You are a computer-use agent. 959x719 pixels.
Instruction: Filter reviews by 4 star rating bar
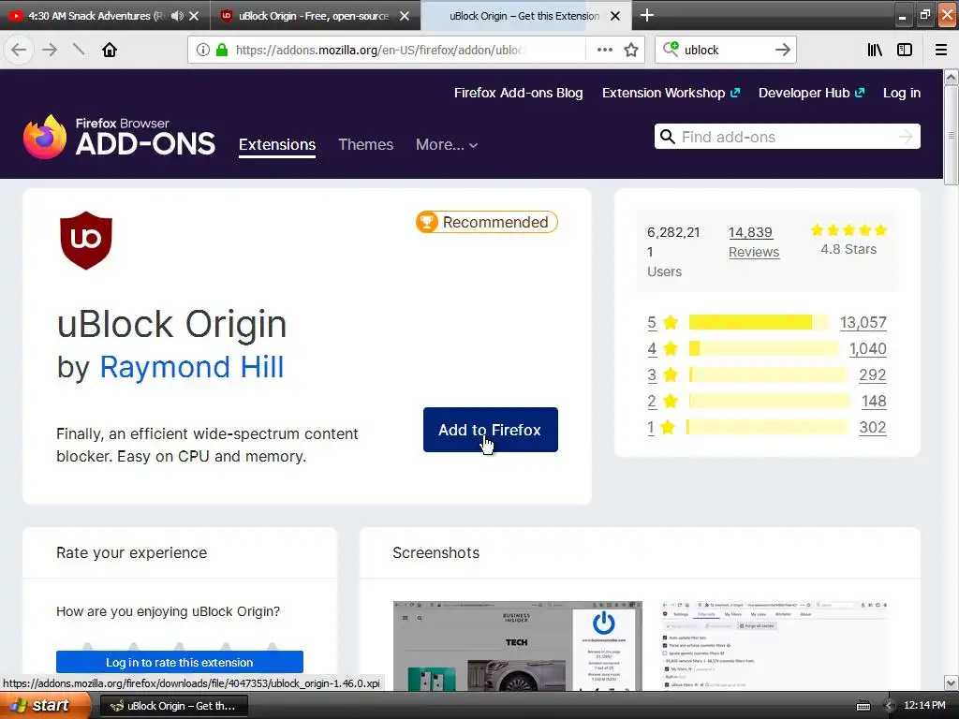(763, 348)
